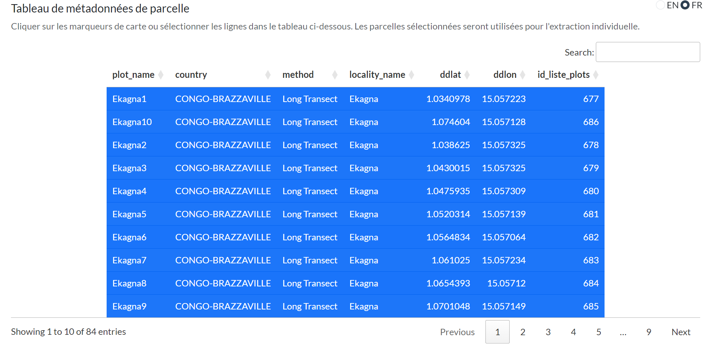Sort by id_liste_plots sort icon
This screenshot has width=707, height=345.
(x=596, y=75)
